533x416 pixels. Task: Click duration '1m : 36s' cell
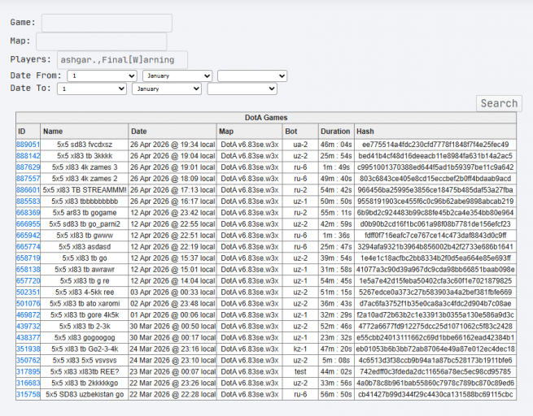(x=336, y=236)
